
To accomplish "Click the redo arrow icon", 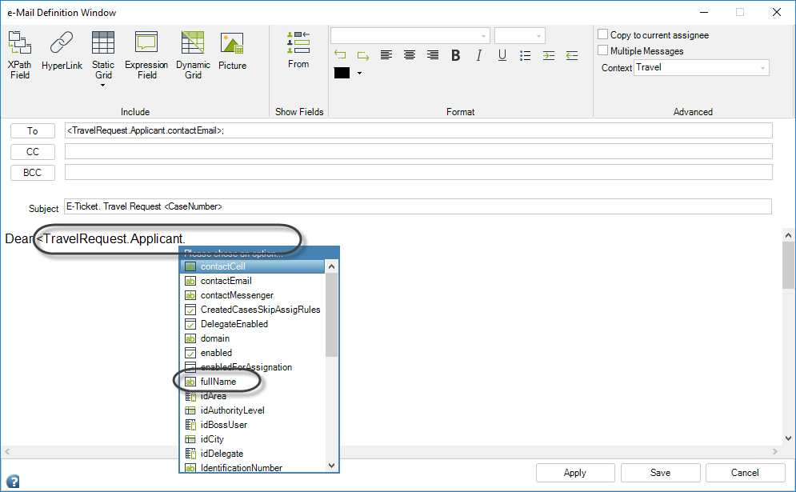I will click(363, 55).
